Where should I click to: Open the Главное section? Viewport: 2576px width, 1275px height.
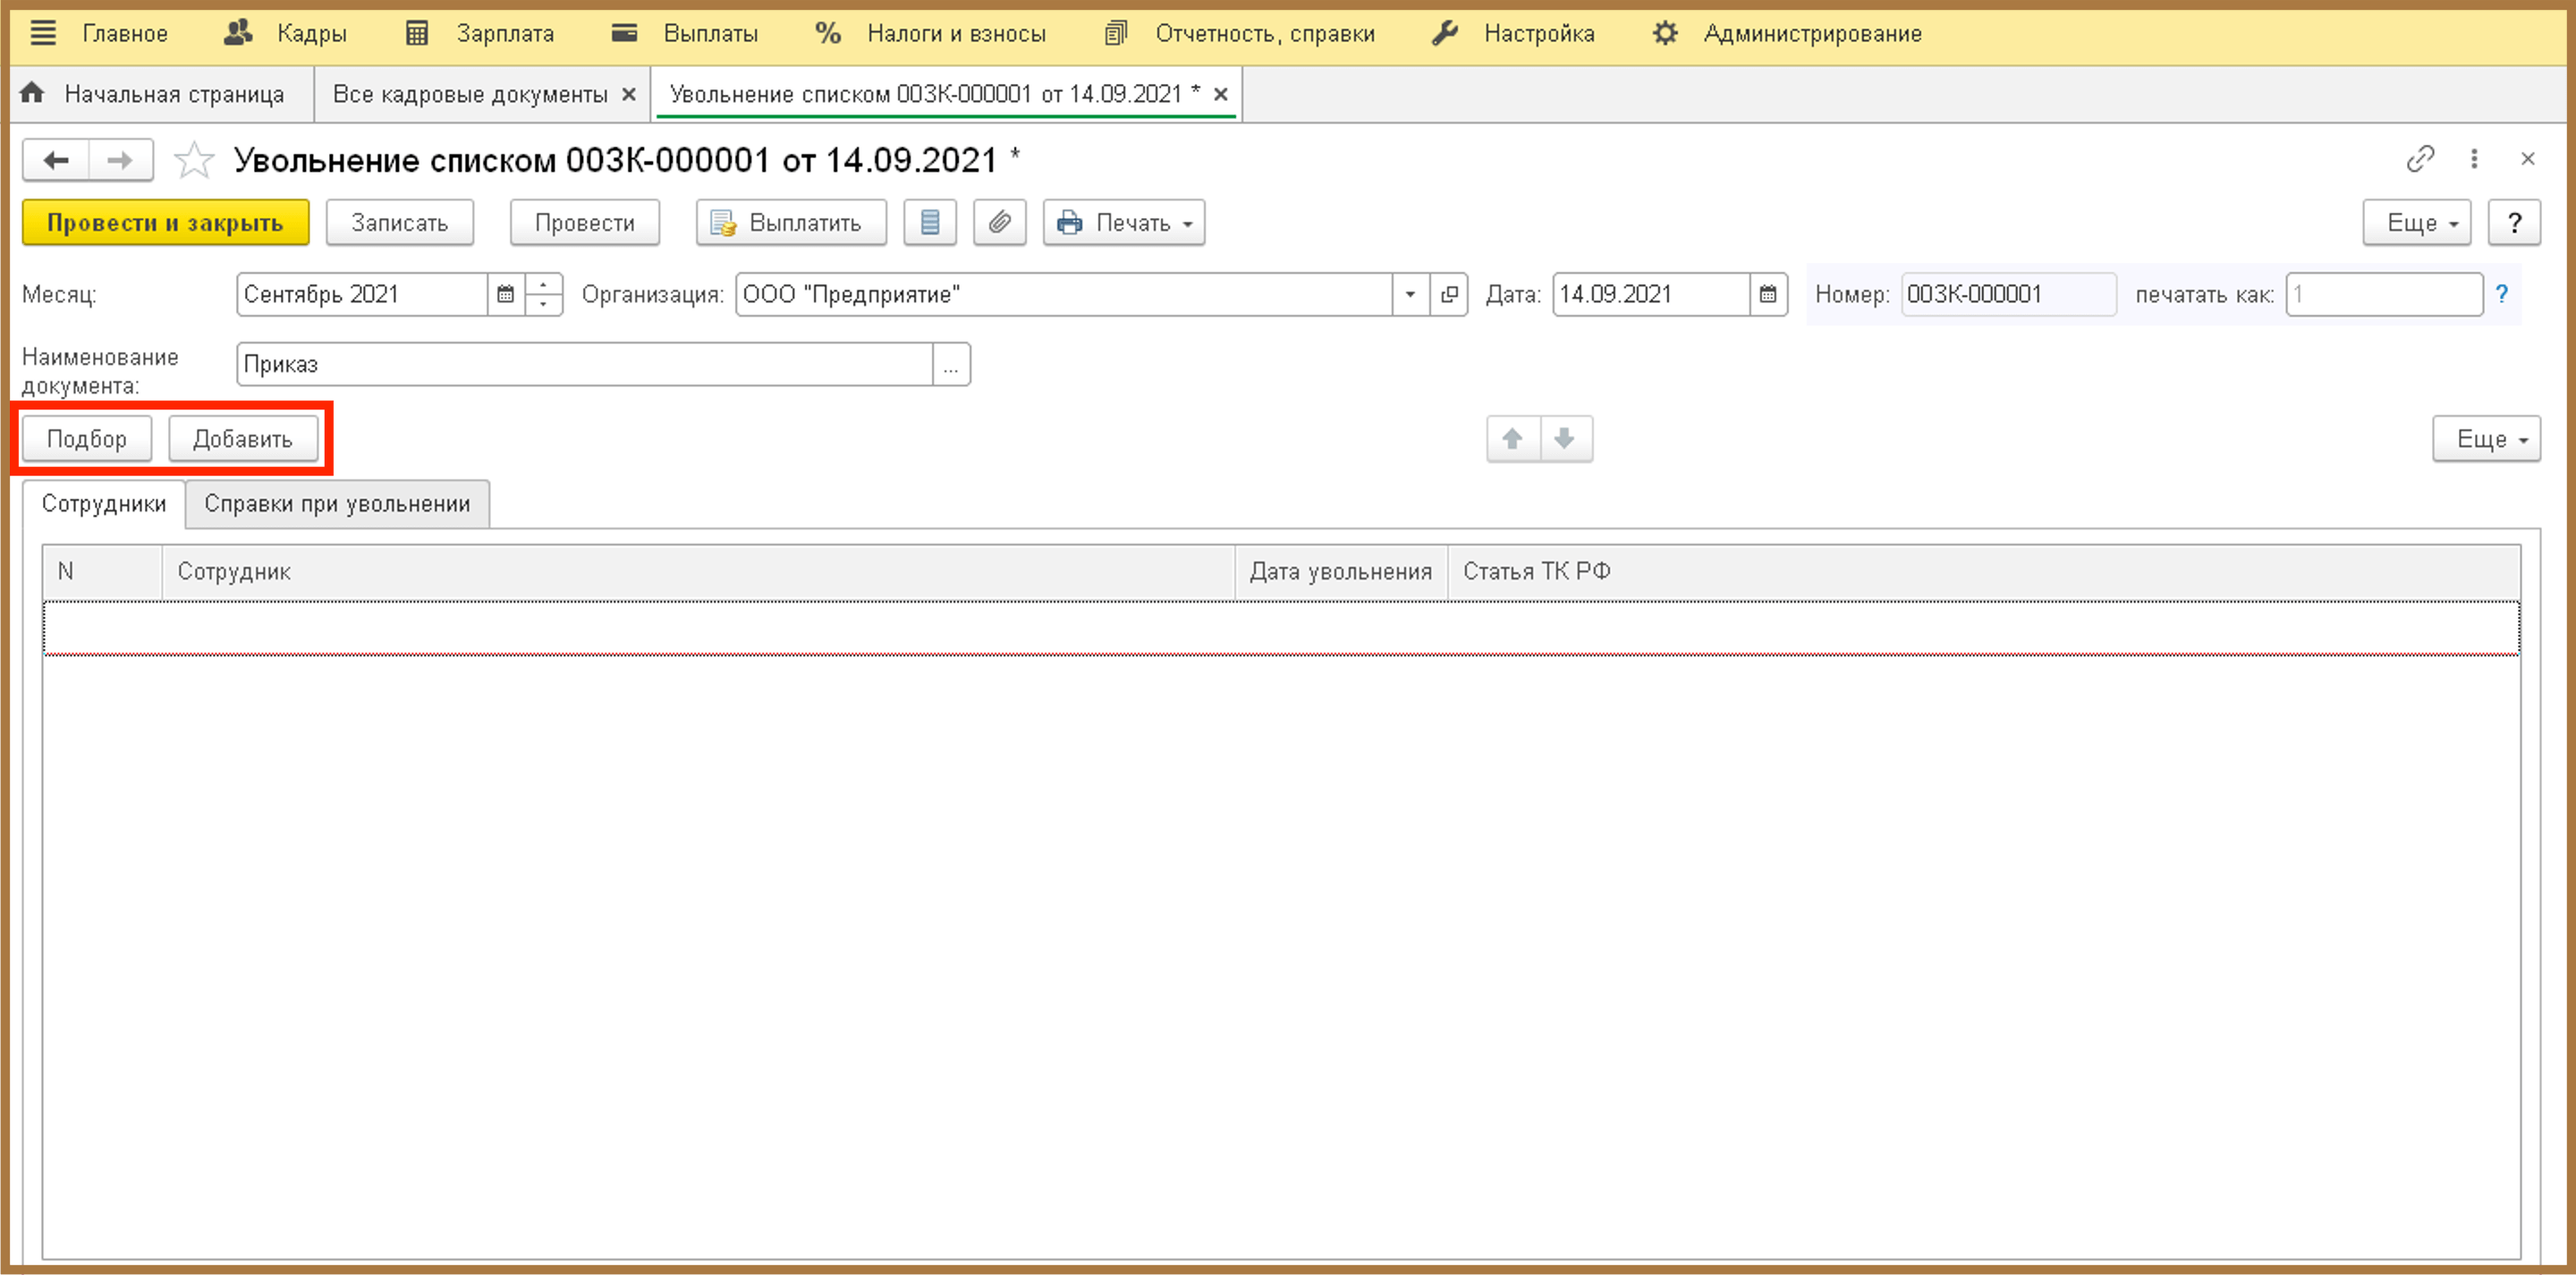[x=125, y=33]
